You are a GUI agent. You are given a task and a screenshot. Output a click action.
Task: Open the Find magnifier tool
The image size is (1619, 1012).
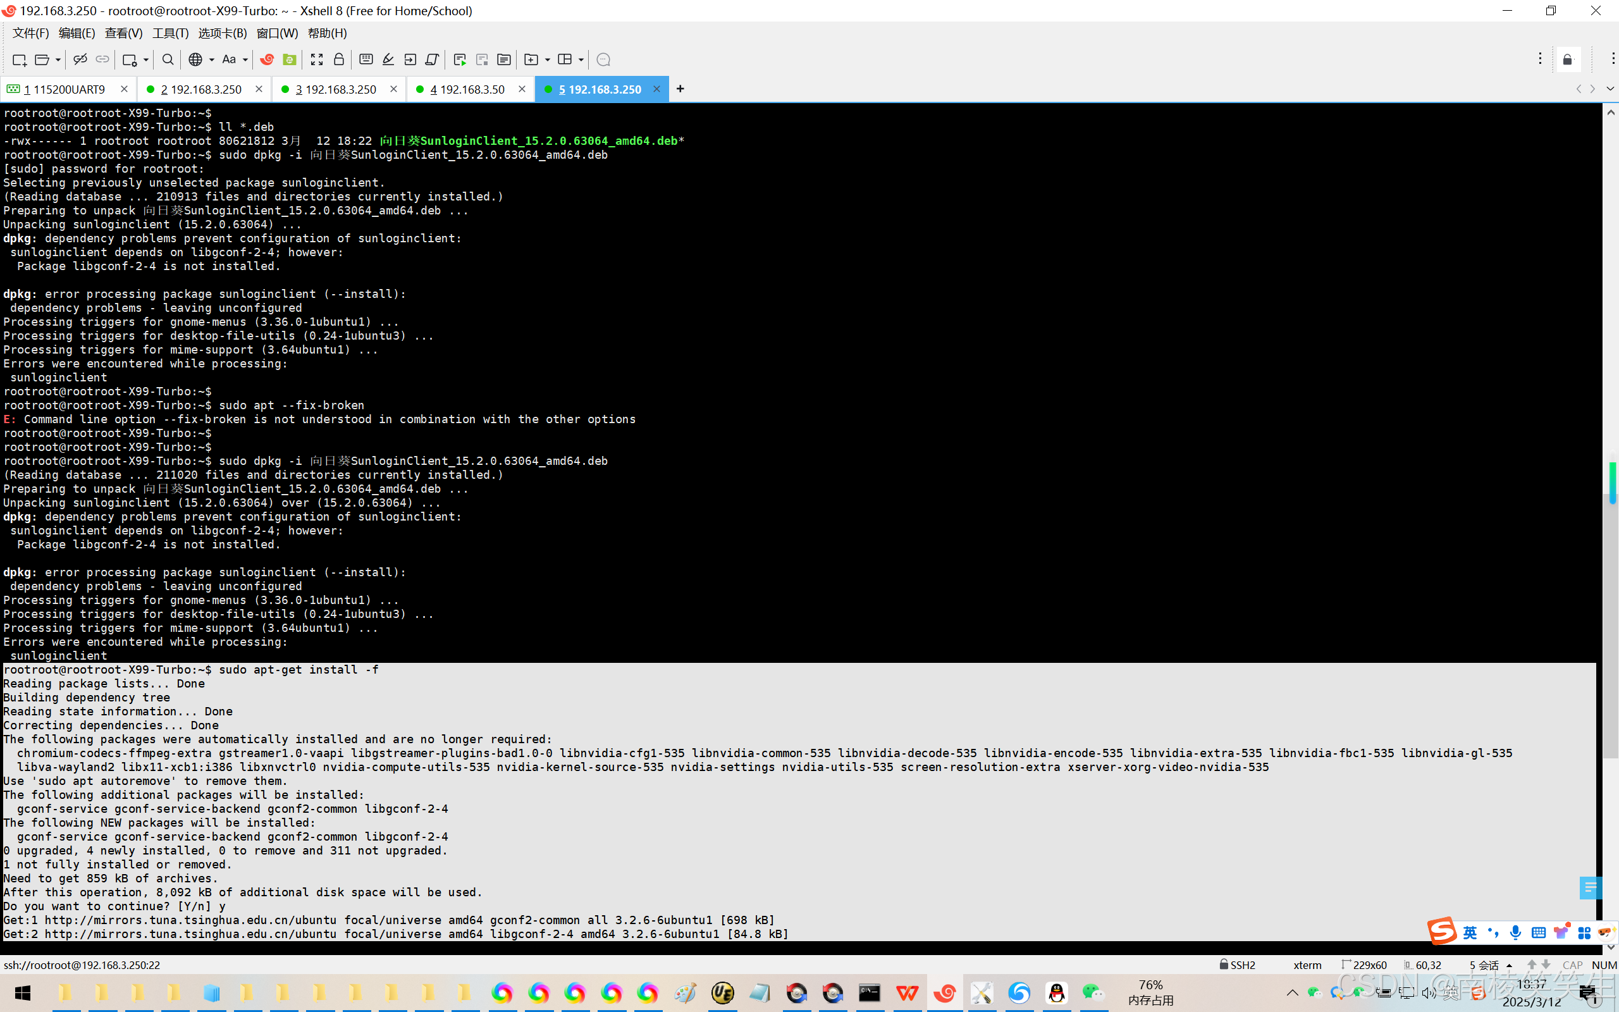[x=168, y=59]
